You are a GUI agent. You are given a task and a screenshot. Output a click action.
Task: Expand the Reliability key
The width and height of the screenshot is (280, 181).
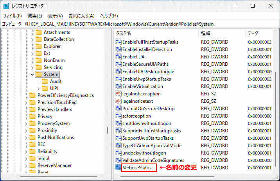26,152
